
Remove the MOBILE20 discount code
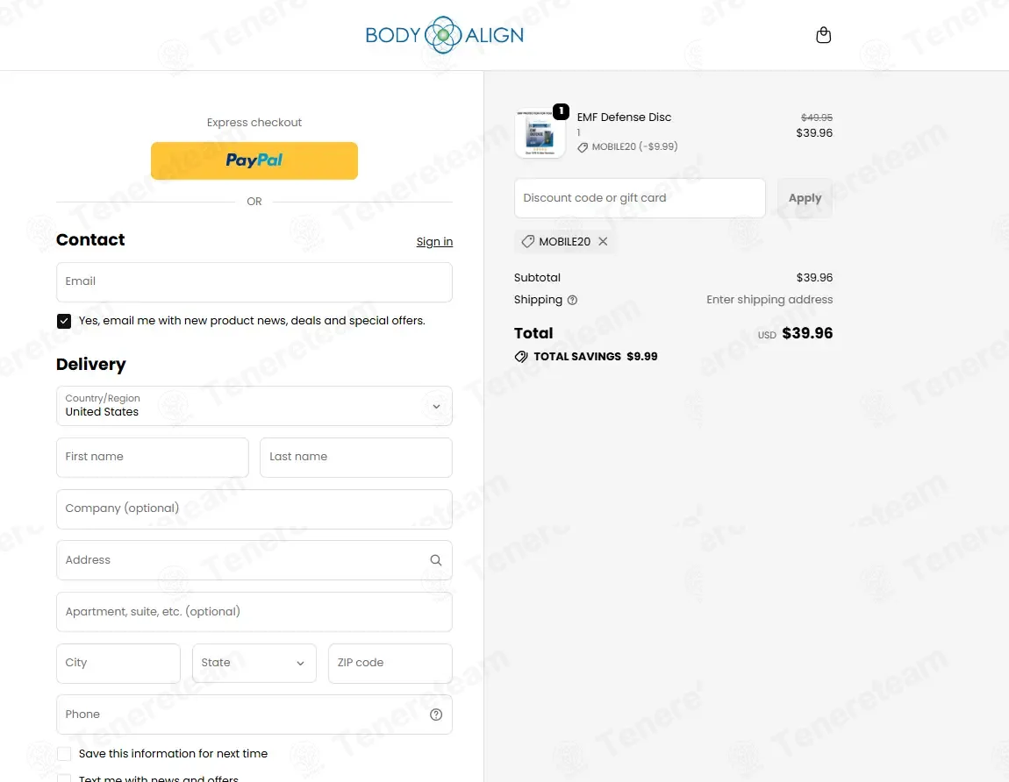point(603,241)
